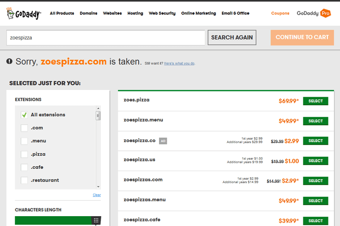Select the zoespizza.co domain

point(315,141)
